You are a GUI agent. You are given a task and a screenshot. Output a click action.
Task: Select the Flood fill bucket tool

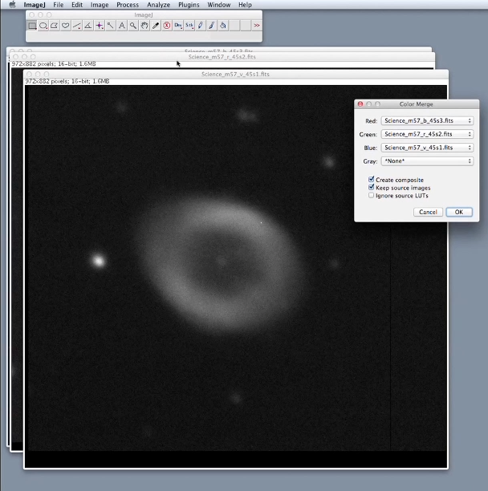[223, 26]
